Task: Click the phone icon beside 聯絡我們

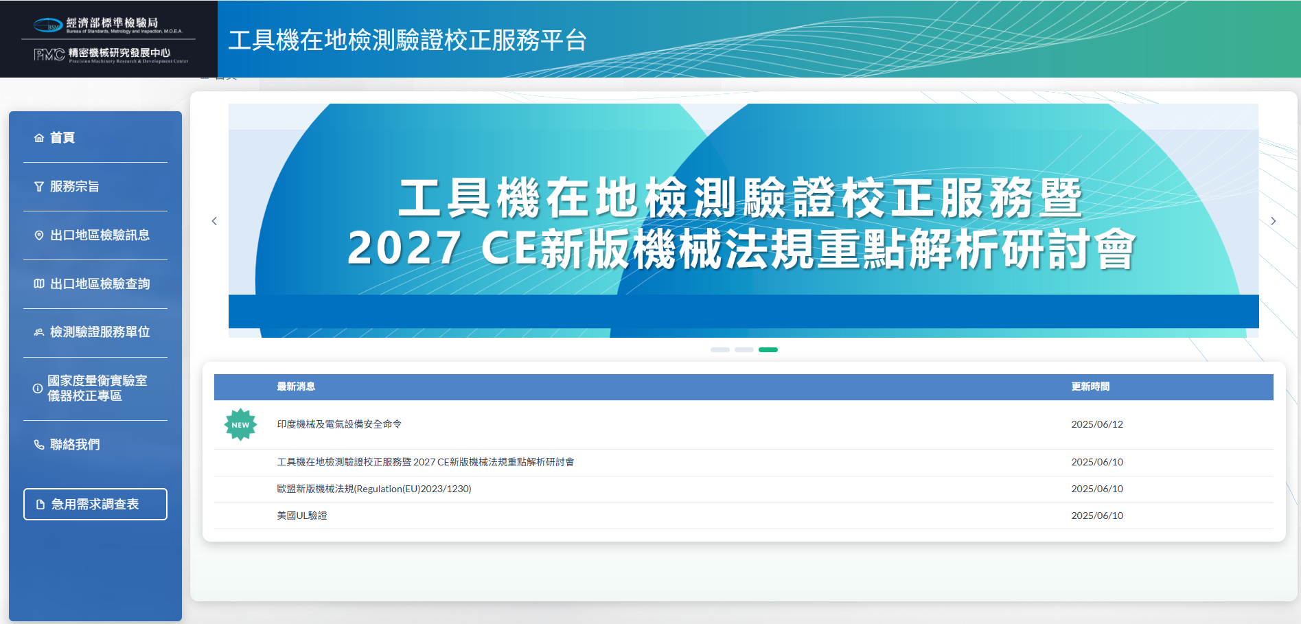Action: click(x=39, y=445)
